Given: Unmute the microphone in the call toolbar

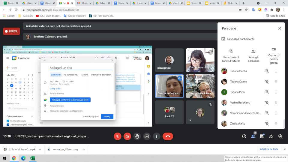Looking at the screenshot, I should tap(118, 136).
